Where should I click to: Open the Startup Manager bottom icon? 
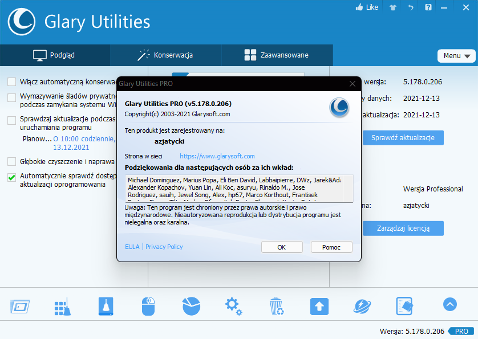(x=20, y=307)
